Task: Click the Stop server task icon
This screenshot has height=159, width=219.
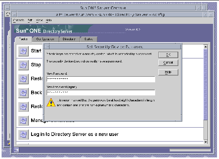Action: pyautogui.click(x=24, y=65)
